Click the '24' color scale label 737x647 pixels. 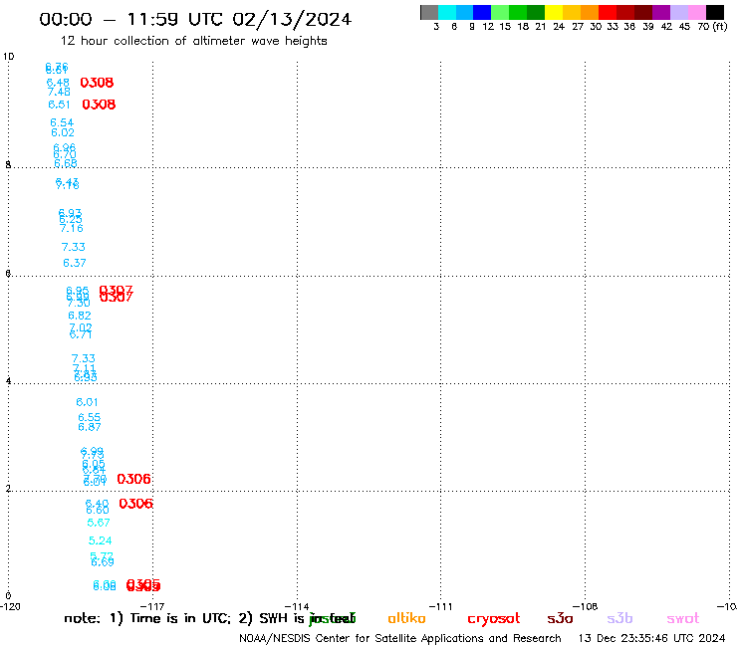(559, 27)
